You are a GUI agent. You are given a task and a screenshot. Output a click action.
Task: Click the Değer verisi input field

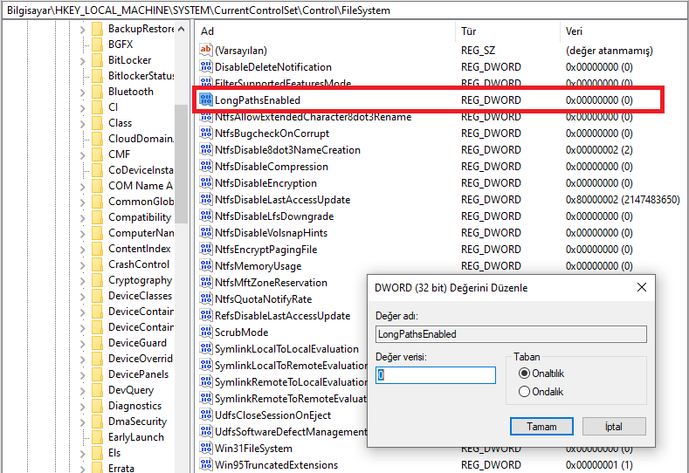(436, 375)
